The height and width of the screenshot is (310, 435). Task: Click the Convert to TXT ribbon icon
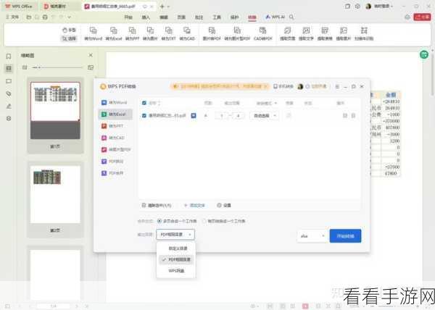point(169,33)
